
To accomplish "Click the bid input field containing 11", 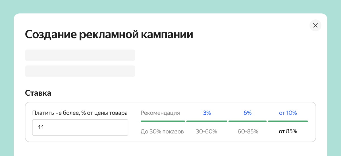I will point(80,127).
